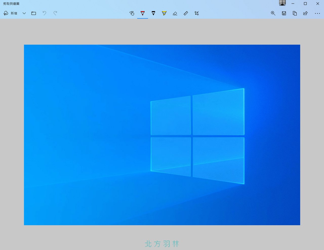Select the red ballpoint pen tool

[x=143, y=13]
